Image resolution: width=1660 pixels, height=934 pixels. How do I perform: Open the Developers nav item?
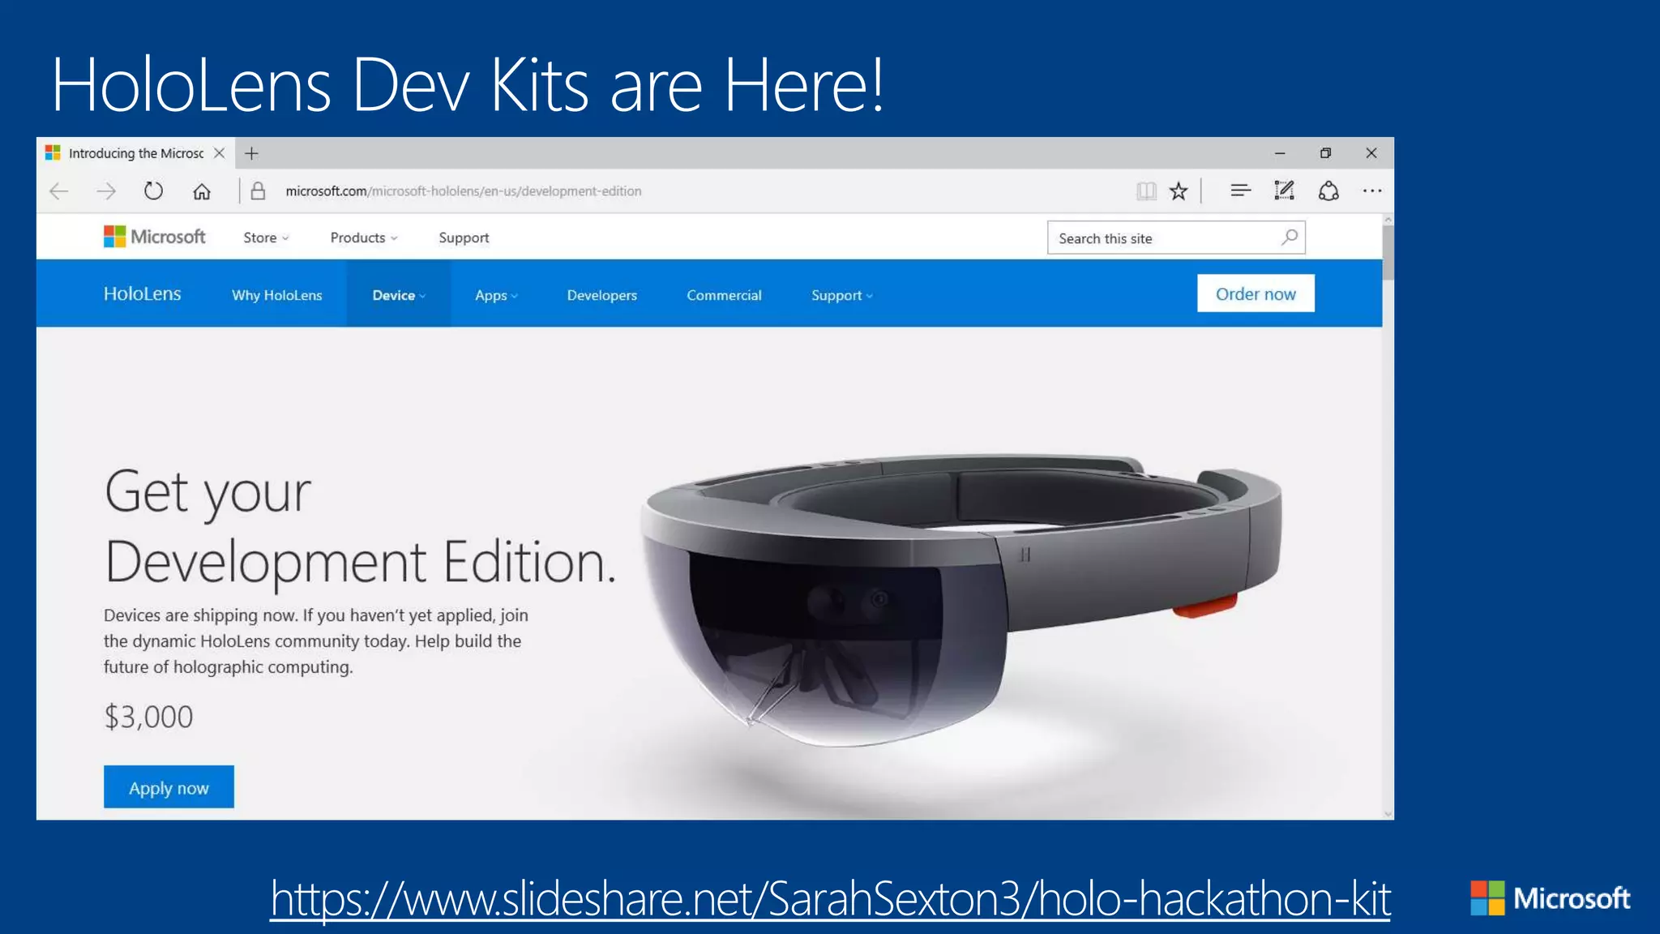pos(602,295)
